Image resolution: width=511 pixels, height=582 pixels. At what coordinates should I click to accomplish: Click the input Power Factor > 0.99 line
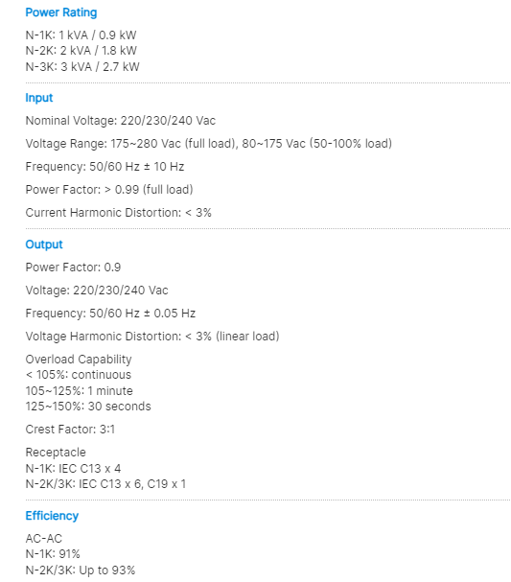coord(109,190)
